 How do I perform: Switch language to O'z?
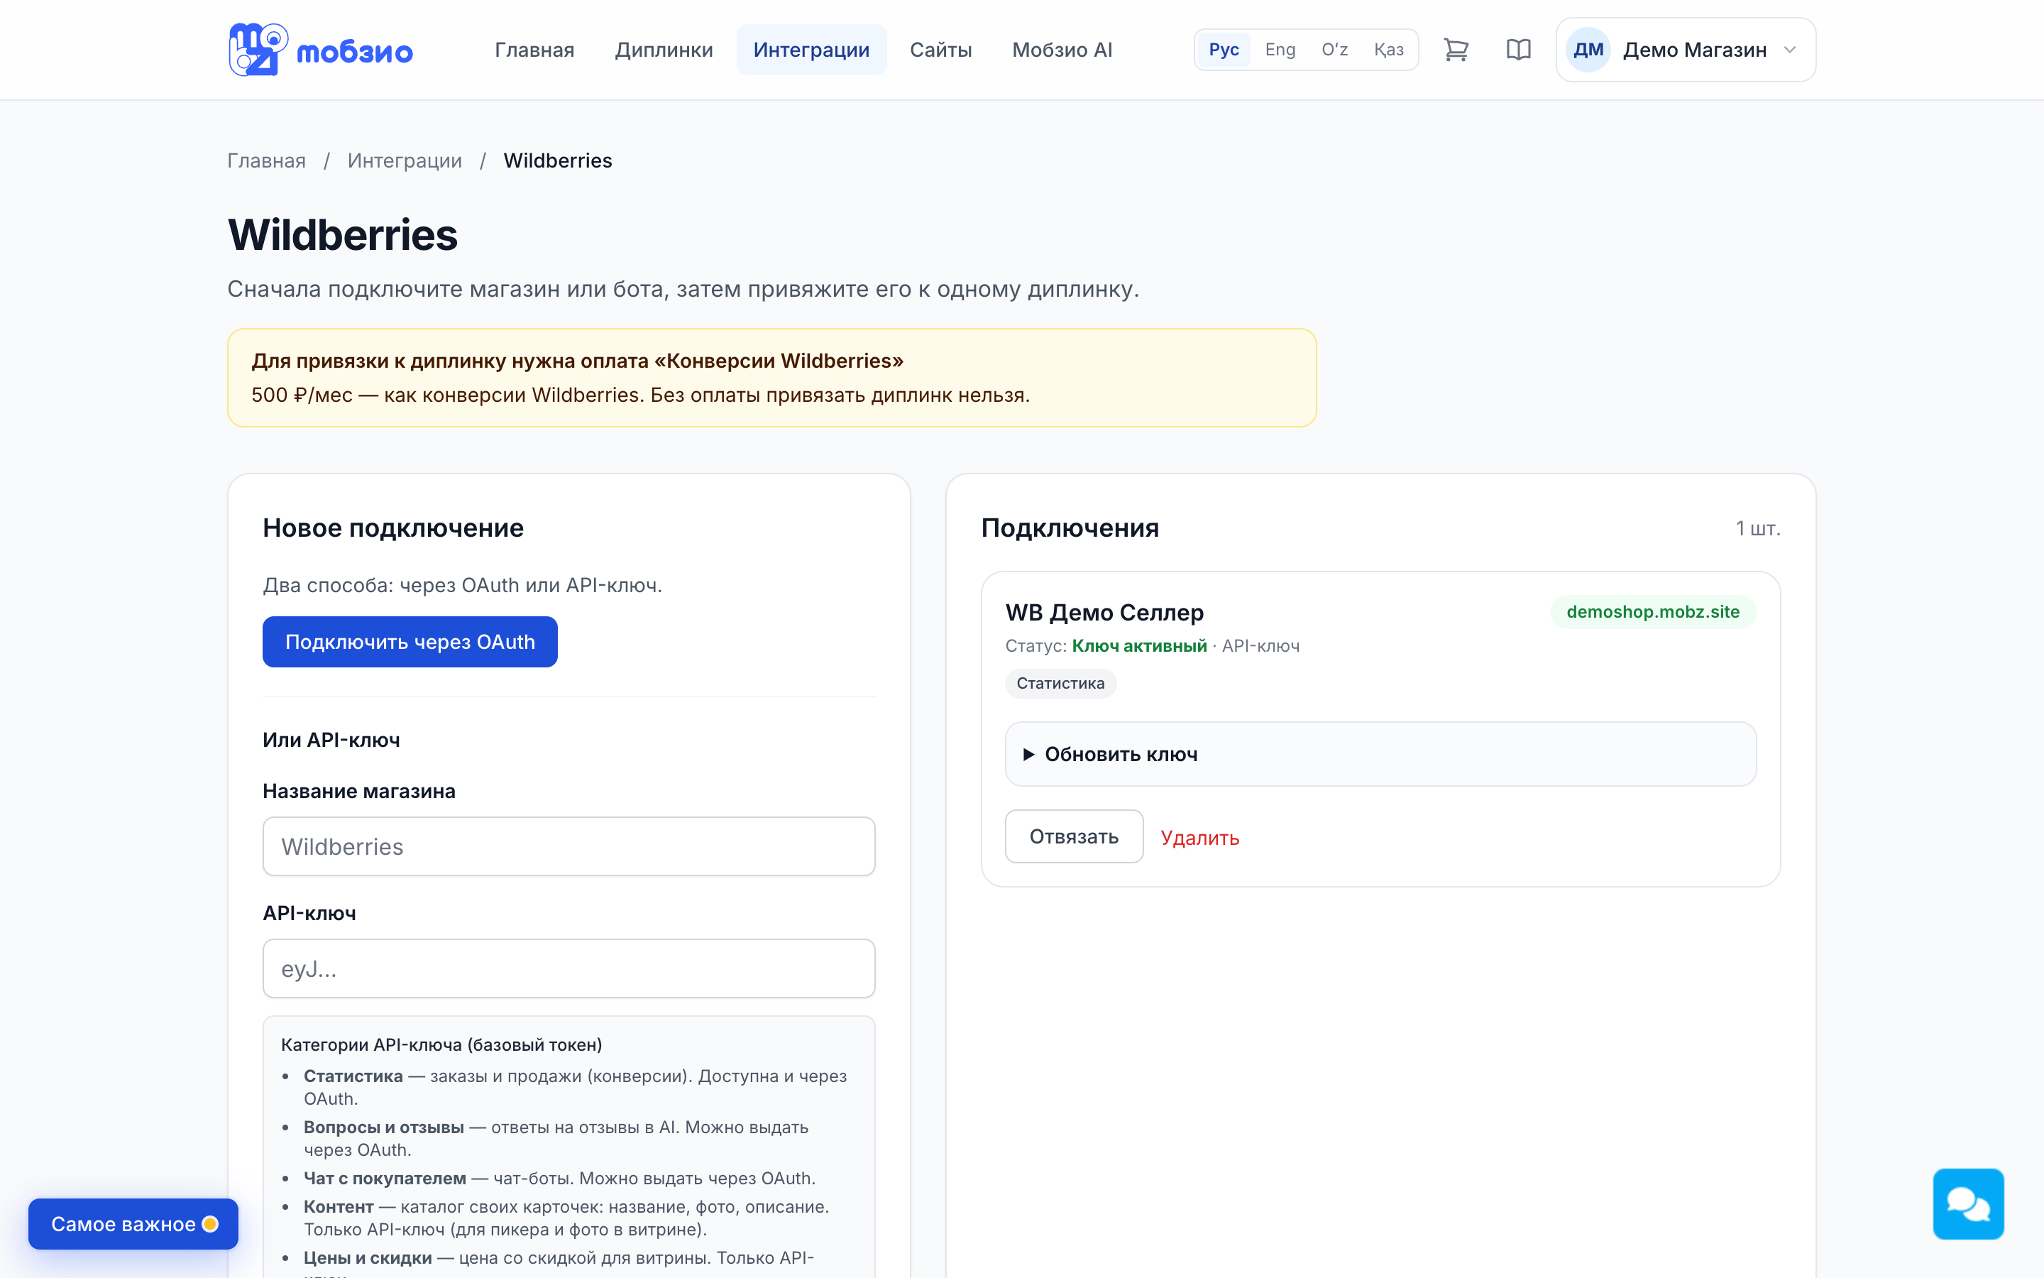click(1334, 50)
